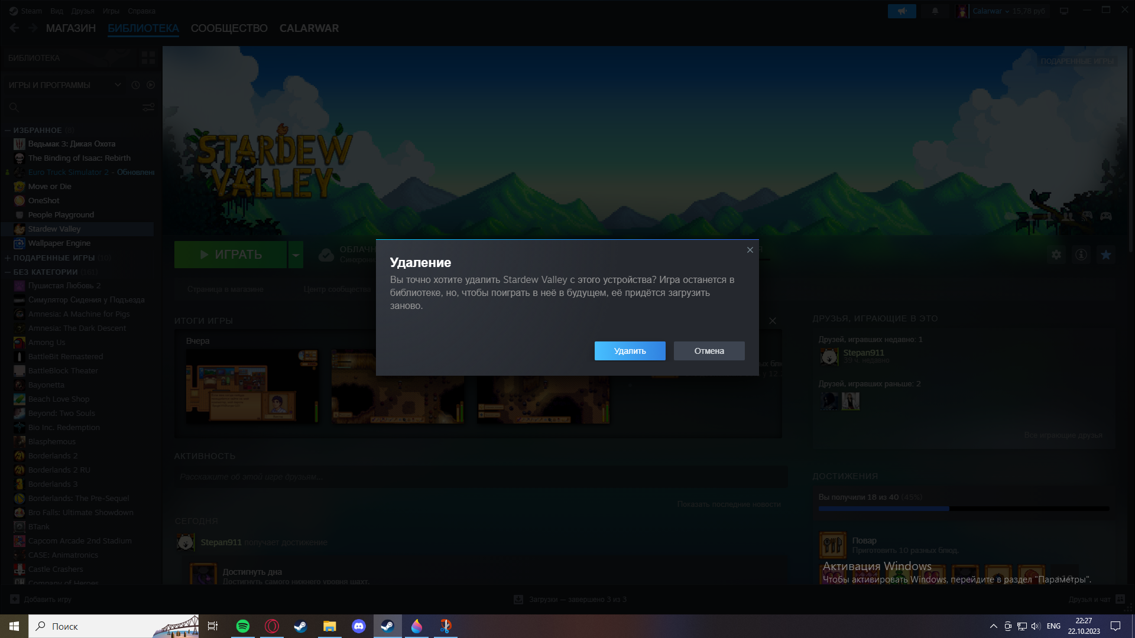Click the Отмена button
The image size is (1135, 638).
pyautogui.click(x=709, y=351)
